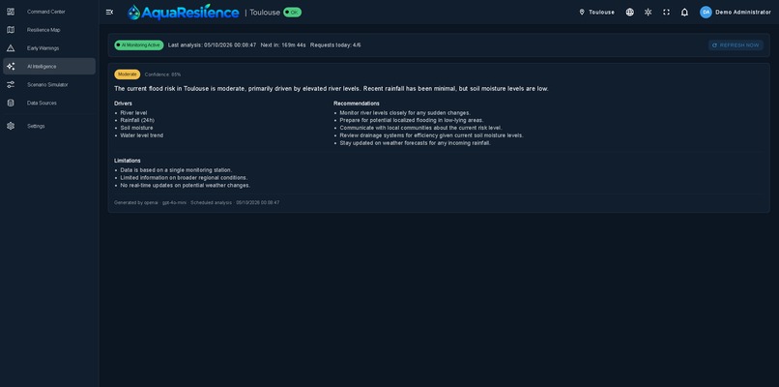Click 'Review drainage systems' recommendation

(431, 135)
